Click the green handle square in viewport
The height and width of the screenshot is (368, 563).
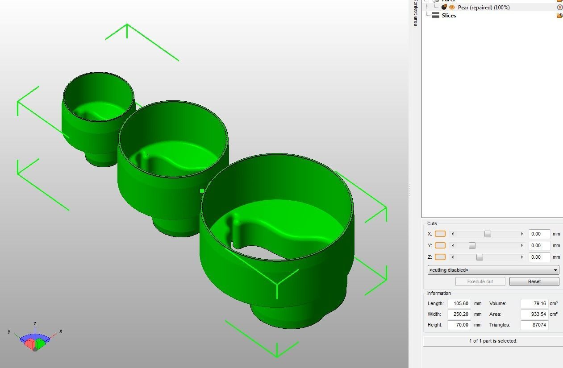(x=202, y=190)
